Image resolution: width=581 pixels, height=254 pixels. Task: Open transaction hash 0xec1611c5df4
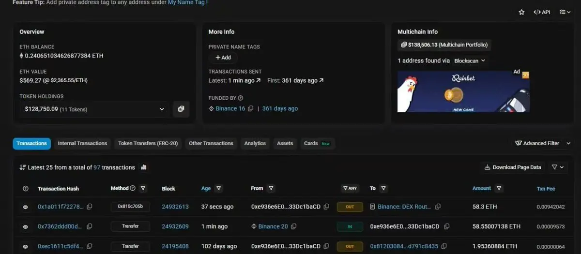click(x=61, y=246)
